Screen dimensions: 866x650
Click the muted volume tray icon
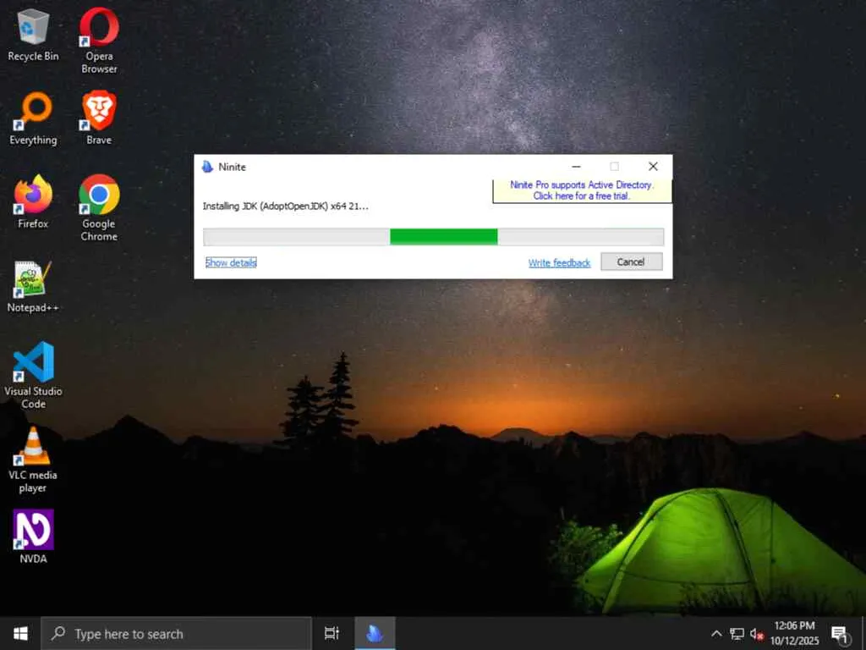[756, 633]
